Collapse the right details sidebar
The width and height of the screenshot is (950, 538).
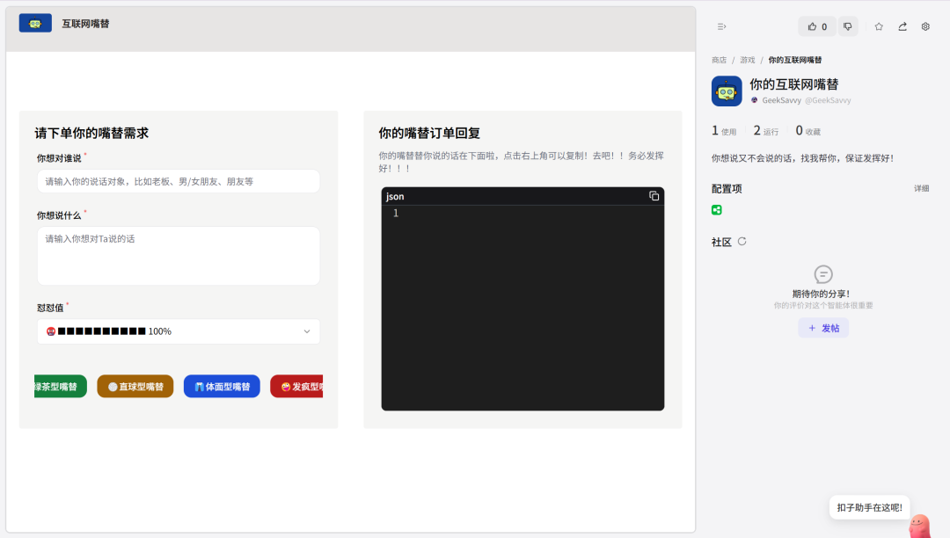tap(721, 26)
